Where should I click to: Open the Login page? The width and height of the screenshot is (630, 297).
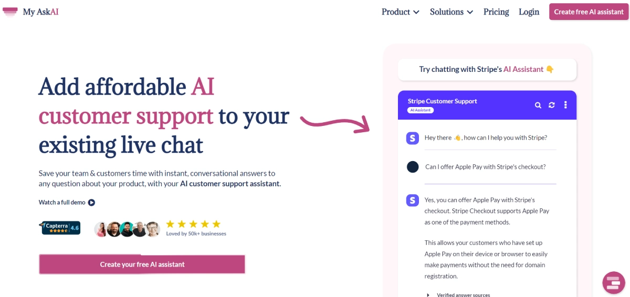tap(529, 12)
